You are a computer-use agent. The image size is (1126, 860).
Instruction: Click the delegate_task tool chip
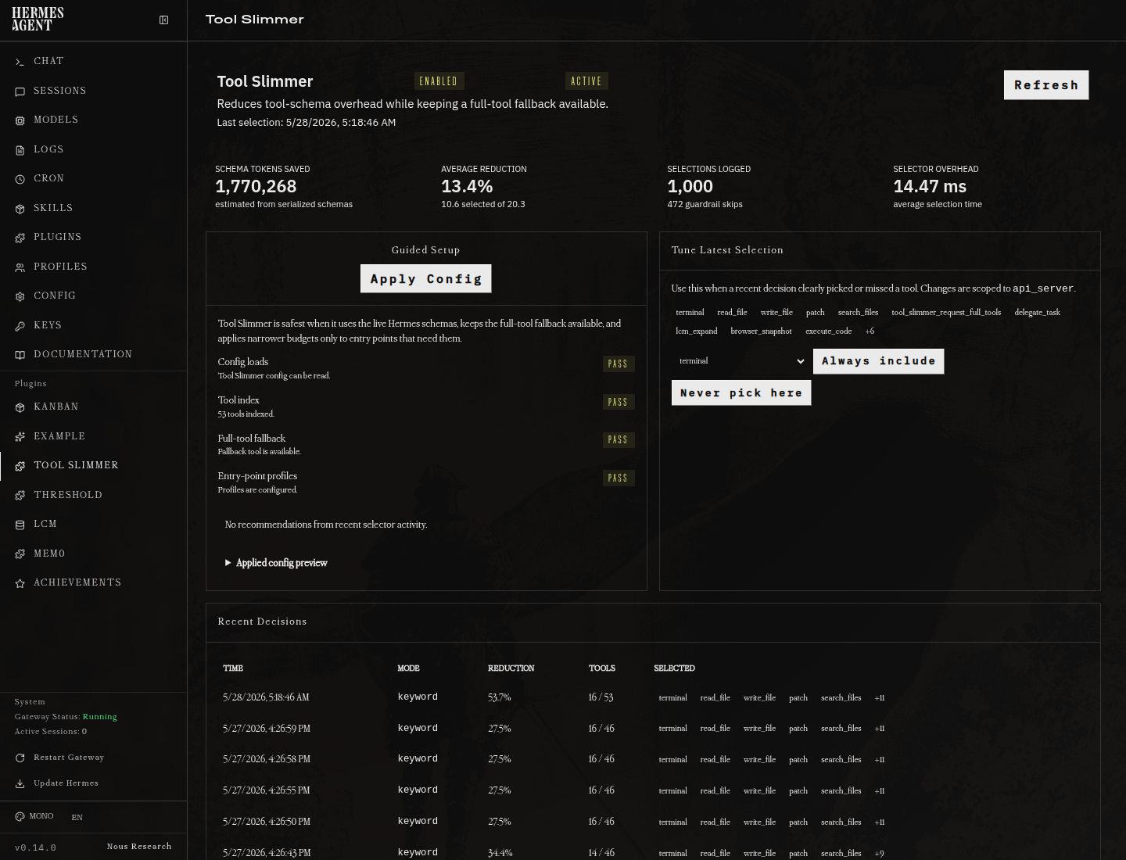point(1038,313)
